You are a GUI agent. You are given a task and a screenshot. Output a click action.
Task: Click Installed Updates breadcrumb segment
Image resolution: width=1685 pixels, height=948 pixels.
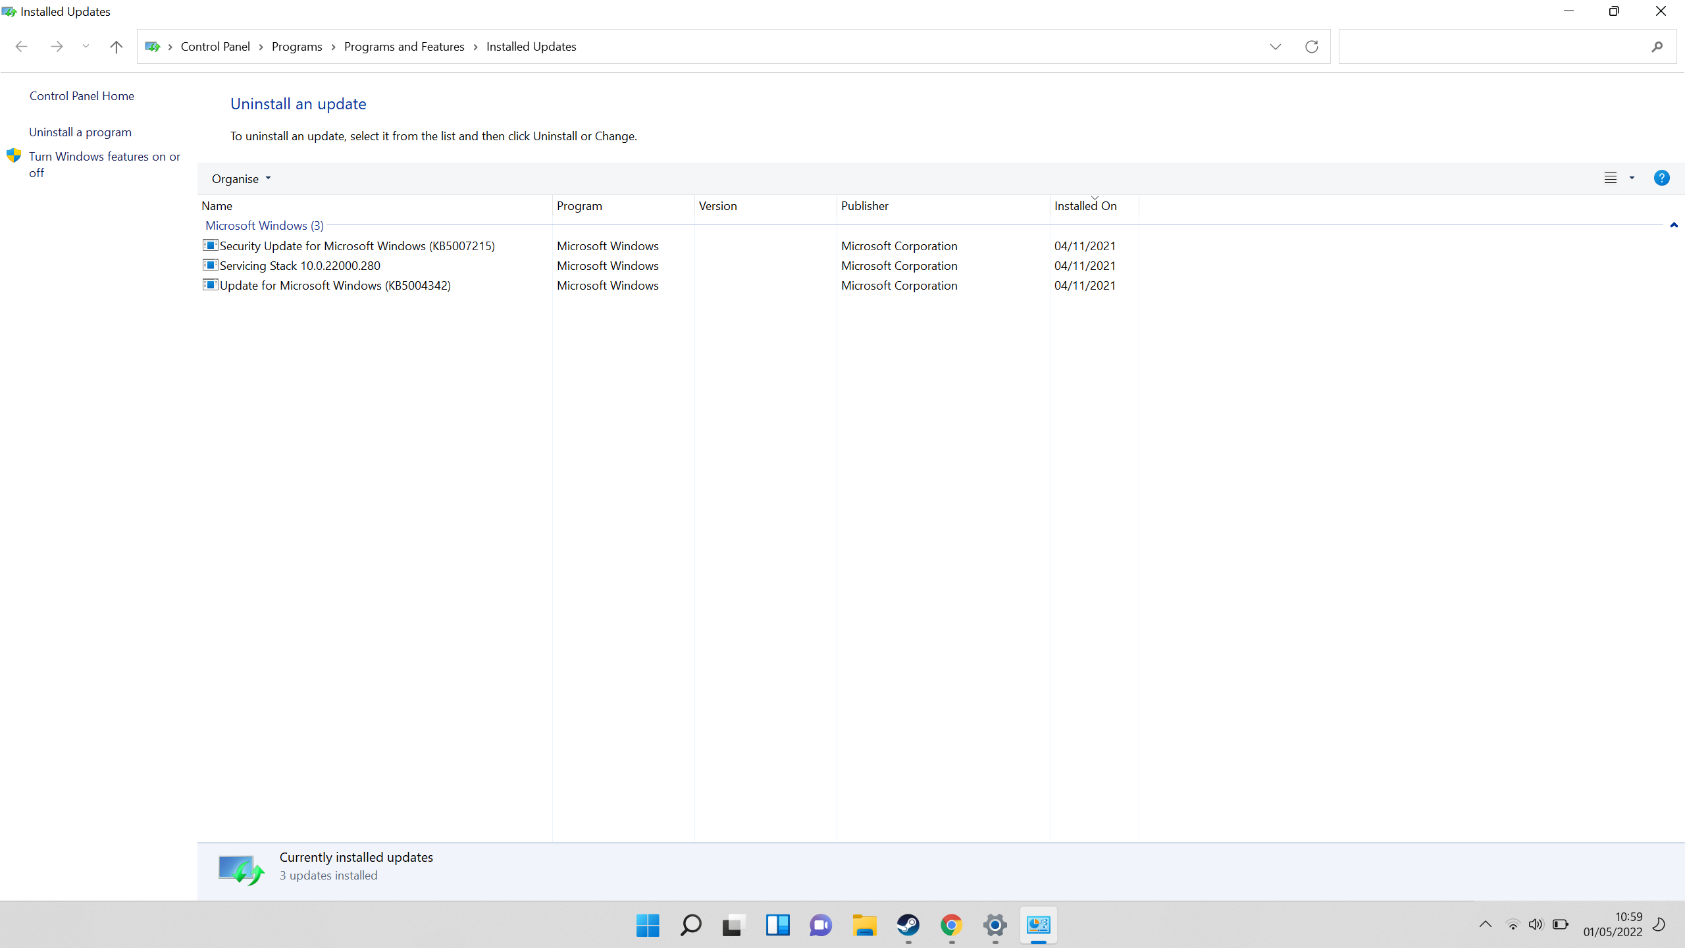(531, 47)
